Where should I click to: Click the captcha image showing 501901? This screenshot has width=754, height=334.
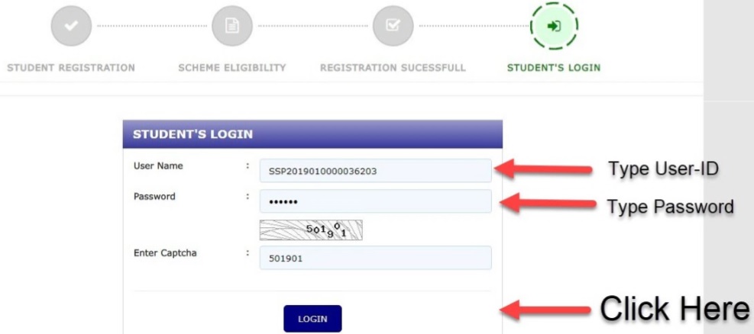pos(311,230)
